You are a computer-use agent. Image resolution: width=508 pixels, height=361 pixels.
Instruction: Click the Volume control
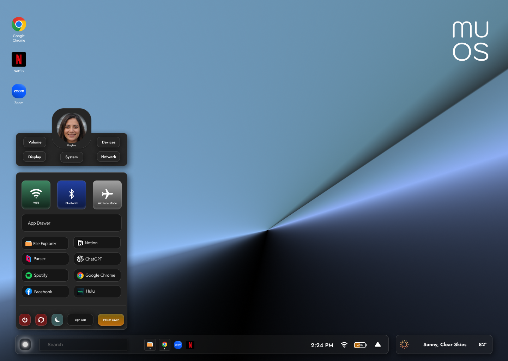[x=35, y=142]
